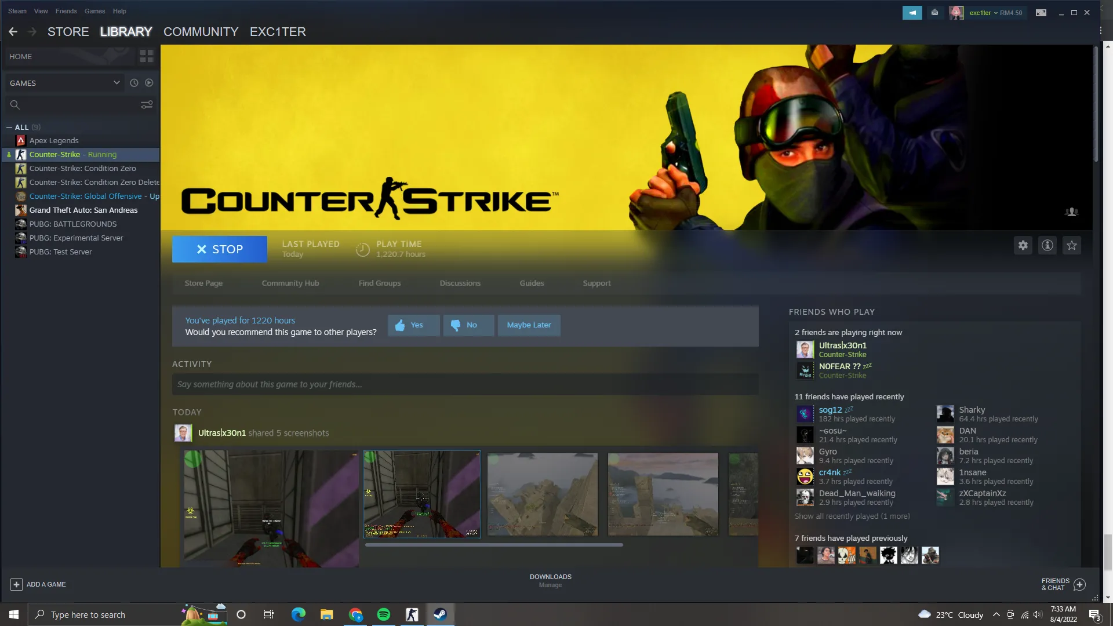The image size is (1113, 626).
Task: Open the Guides link
Action: (532, 283)
